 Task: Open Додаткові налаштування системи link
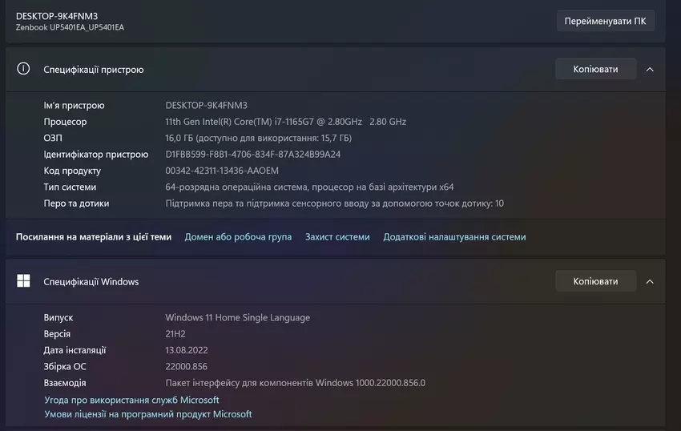click(x=454, y=237)
